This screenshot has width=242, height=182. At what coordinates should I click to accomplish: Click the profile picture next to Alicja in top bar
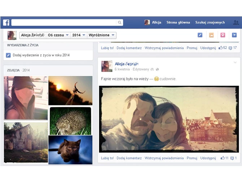point(147,22)
